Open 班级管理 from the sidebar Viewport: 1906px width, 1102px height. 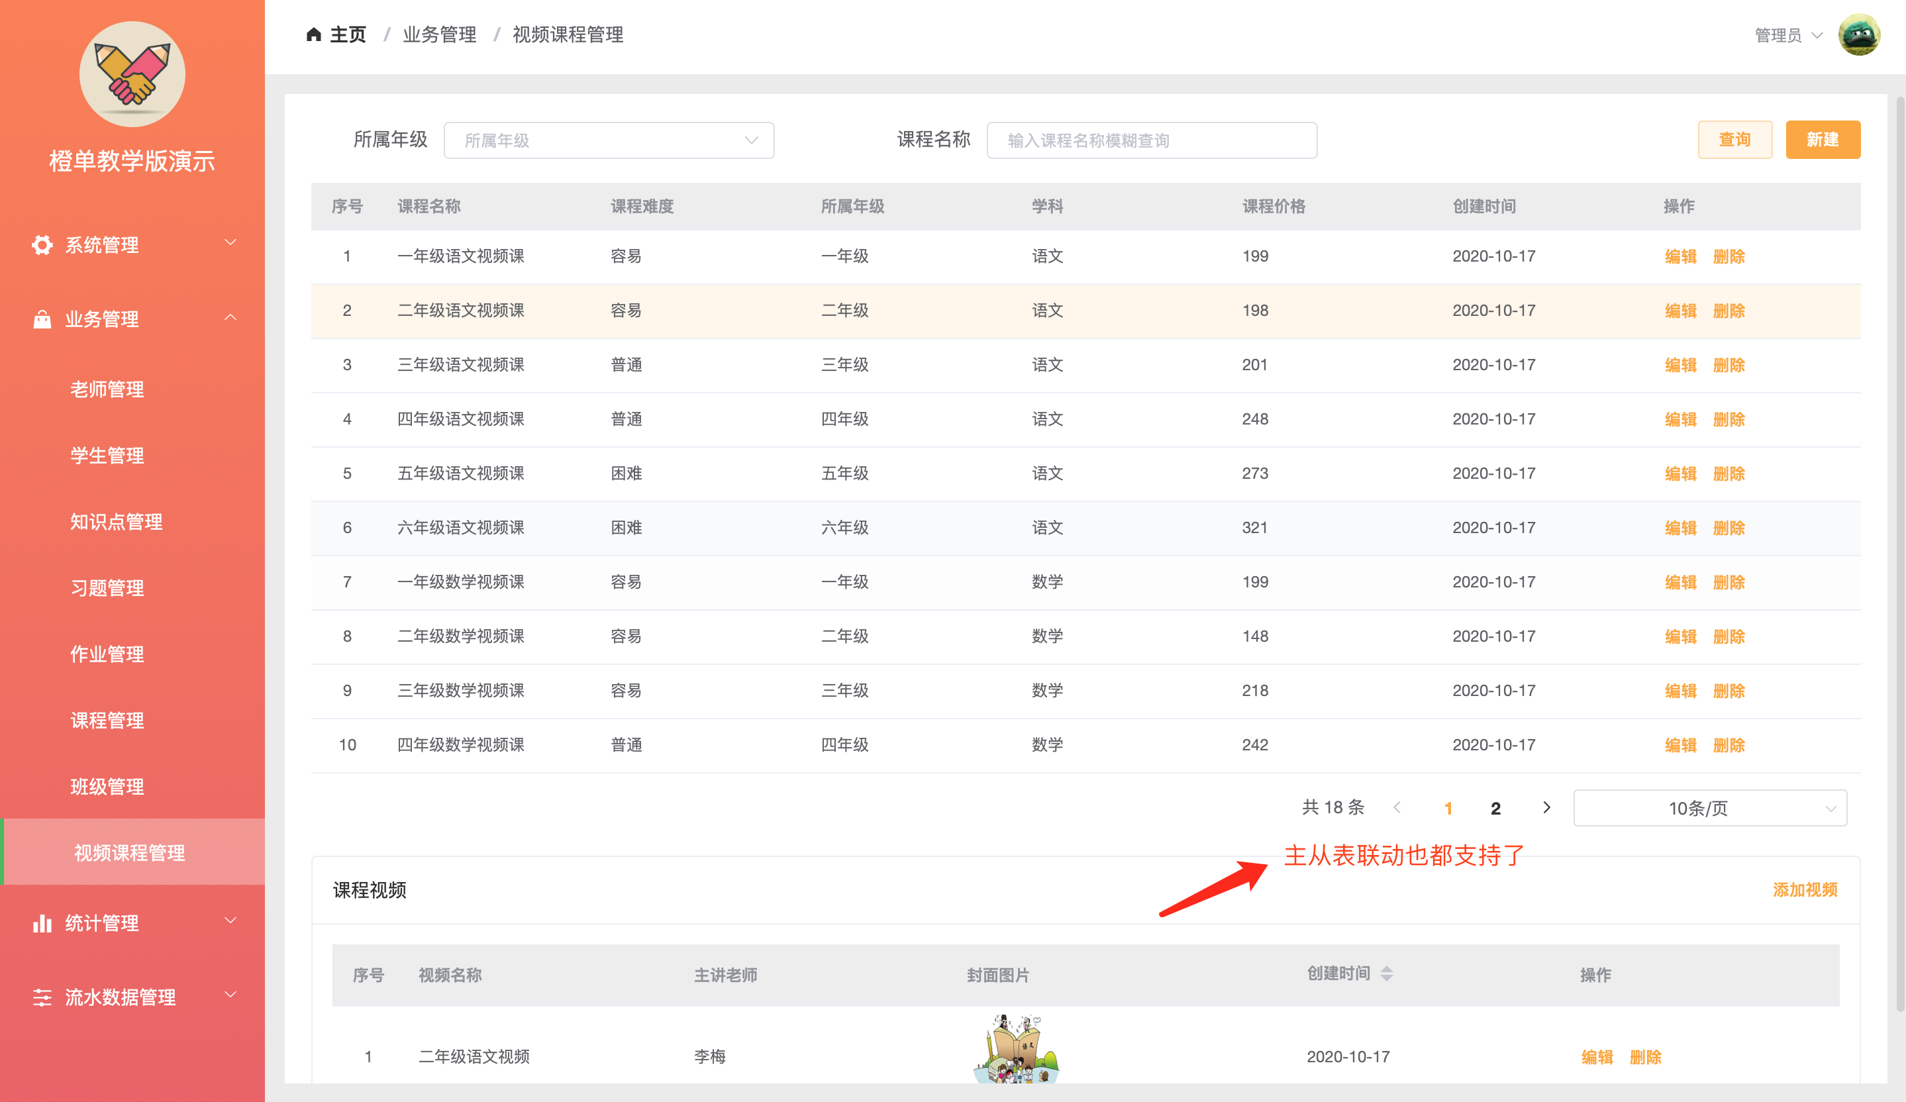click(x=107, y=787)
